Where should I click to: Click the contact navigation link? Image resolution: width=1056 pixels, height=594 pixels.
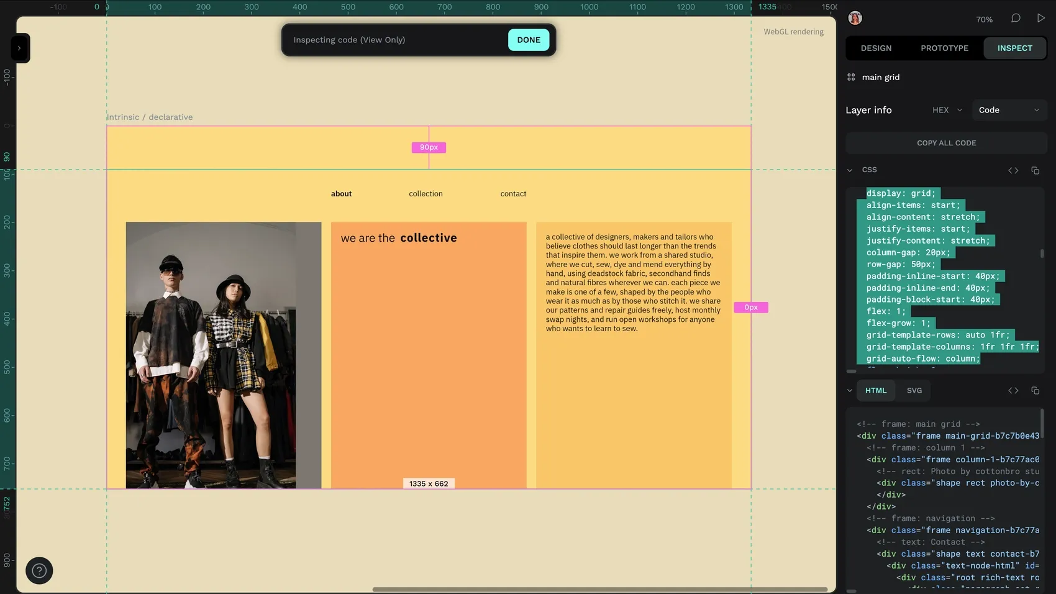[513, 194]
